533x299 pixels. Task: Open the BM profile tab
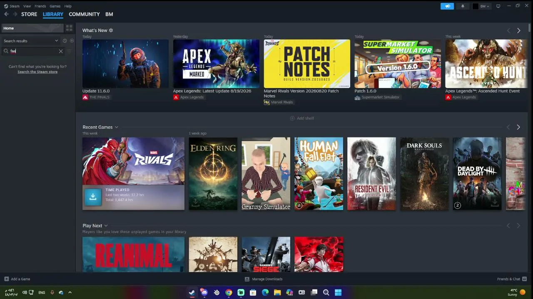pos(109,14)
